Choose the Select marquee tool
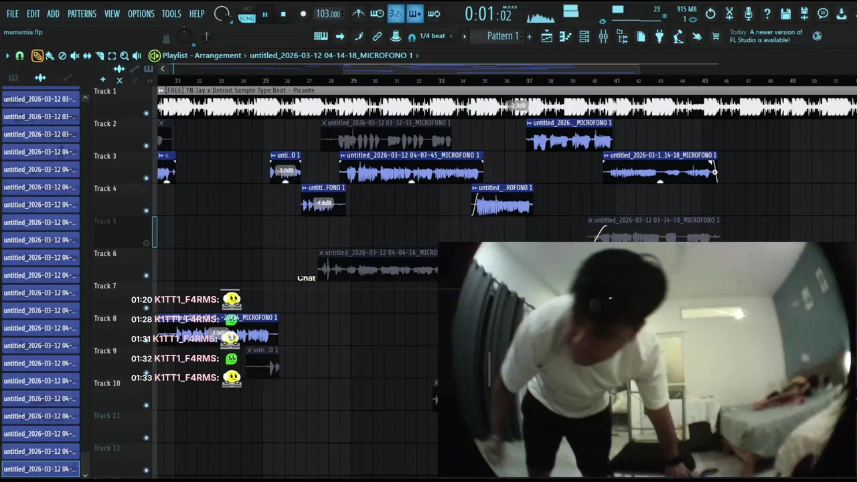 click(x=112, y=56)
